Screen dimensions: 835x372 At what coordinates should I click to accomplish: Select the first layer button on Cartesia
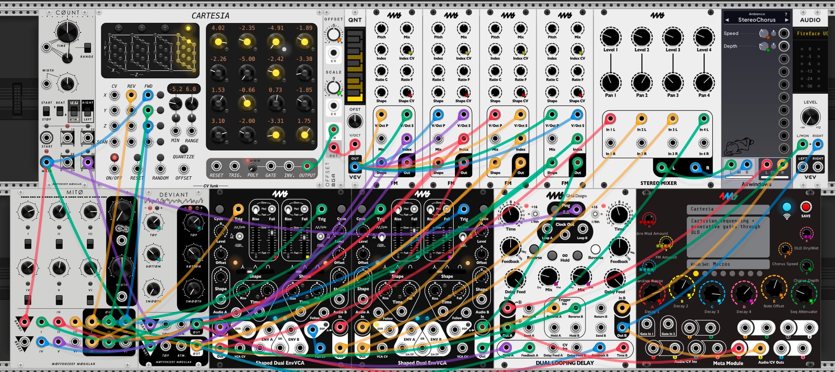(118, 29)
